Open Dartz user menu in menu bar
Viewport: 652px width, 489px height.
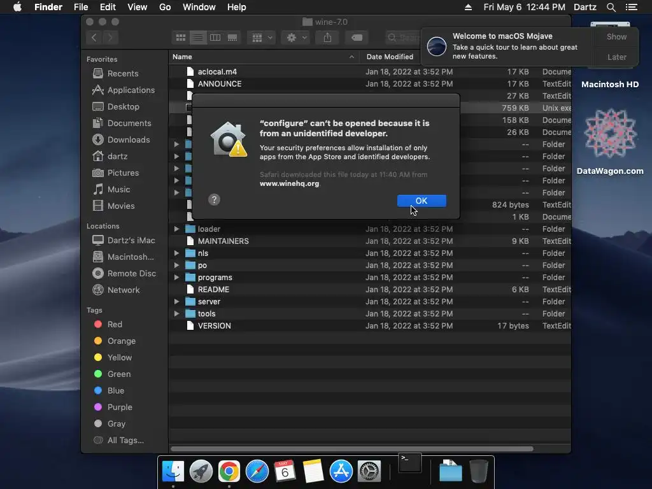(x=585, y=7)
